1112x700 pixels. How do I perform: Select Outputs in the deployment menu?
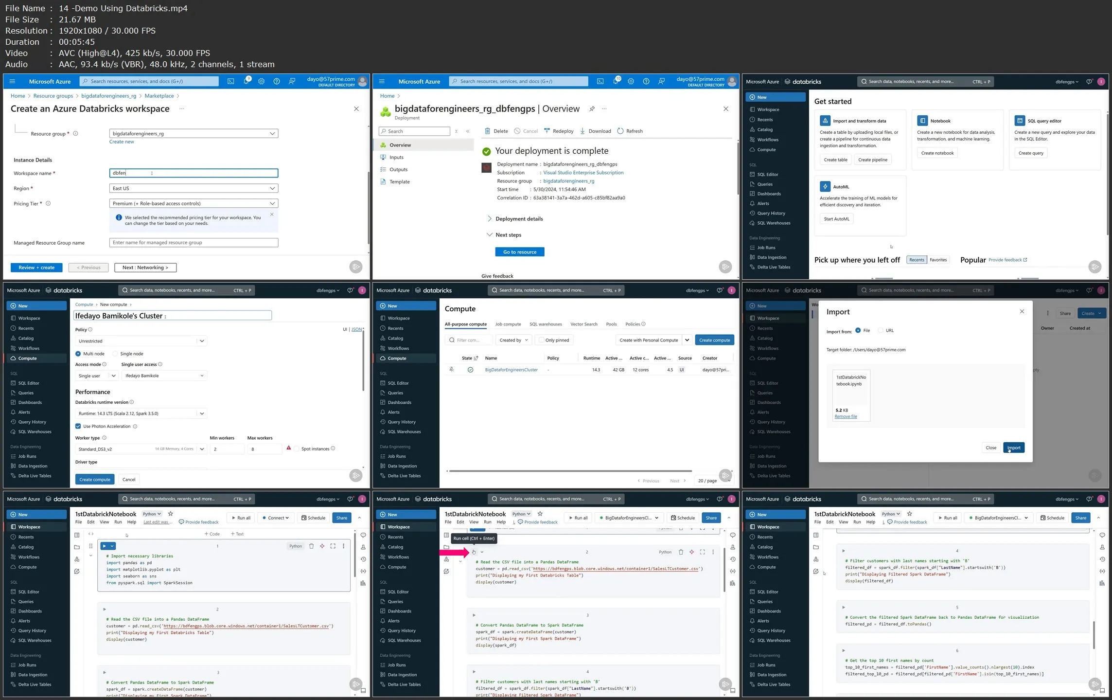pyautogui.click(x=398, y=169)
